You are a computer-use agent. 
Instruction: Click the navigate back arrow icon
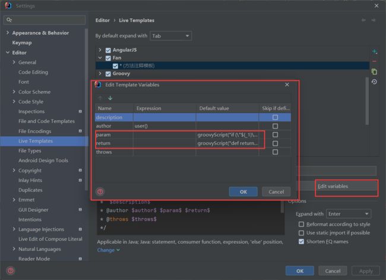tap(363, 20)
